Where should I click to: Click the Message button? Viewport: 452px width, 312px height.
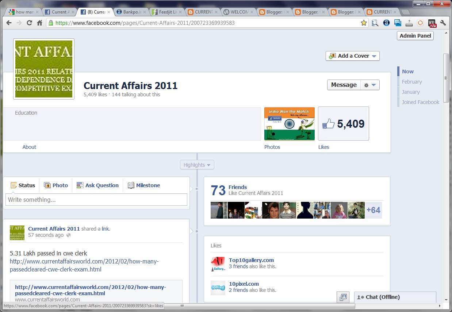pyautogui.click(x=343, y=85)
